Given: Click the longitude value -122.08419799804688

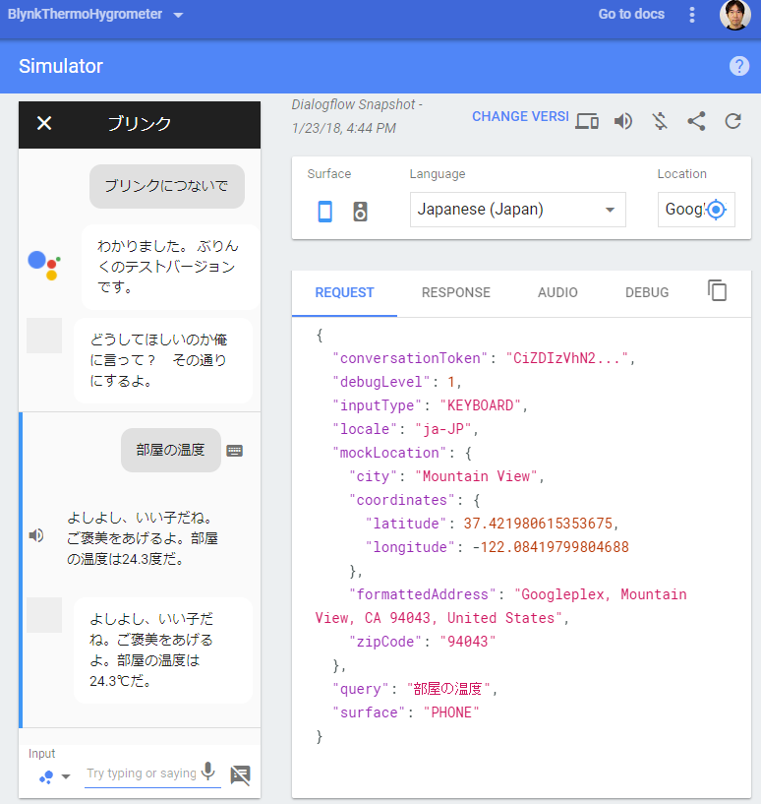Looking at the screenshot, I should click(551, 547).
